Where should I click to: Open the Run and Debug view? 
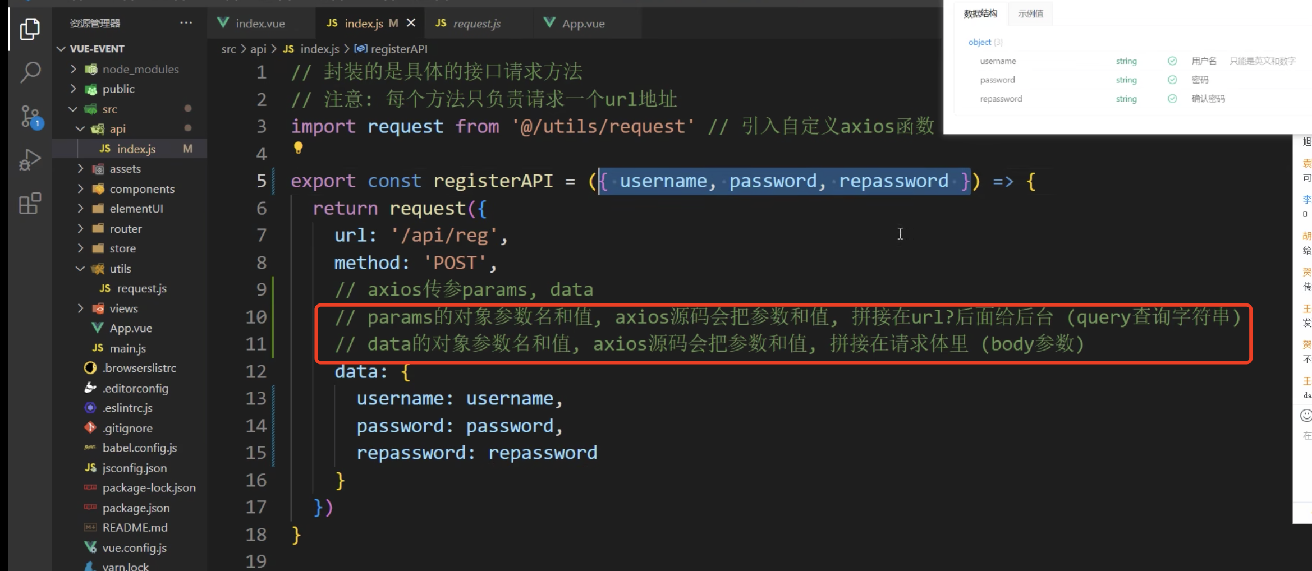(30, 160)
